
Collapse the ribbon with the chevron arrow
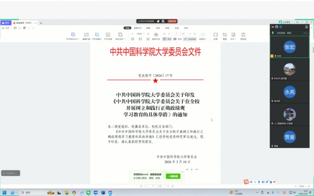pos(311,28)
